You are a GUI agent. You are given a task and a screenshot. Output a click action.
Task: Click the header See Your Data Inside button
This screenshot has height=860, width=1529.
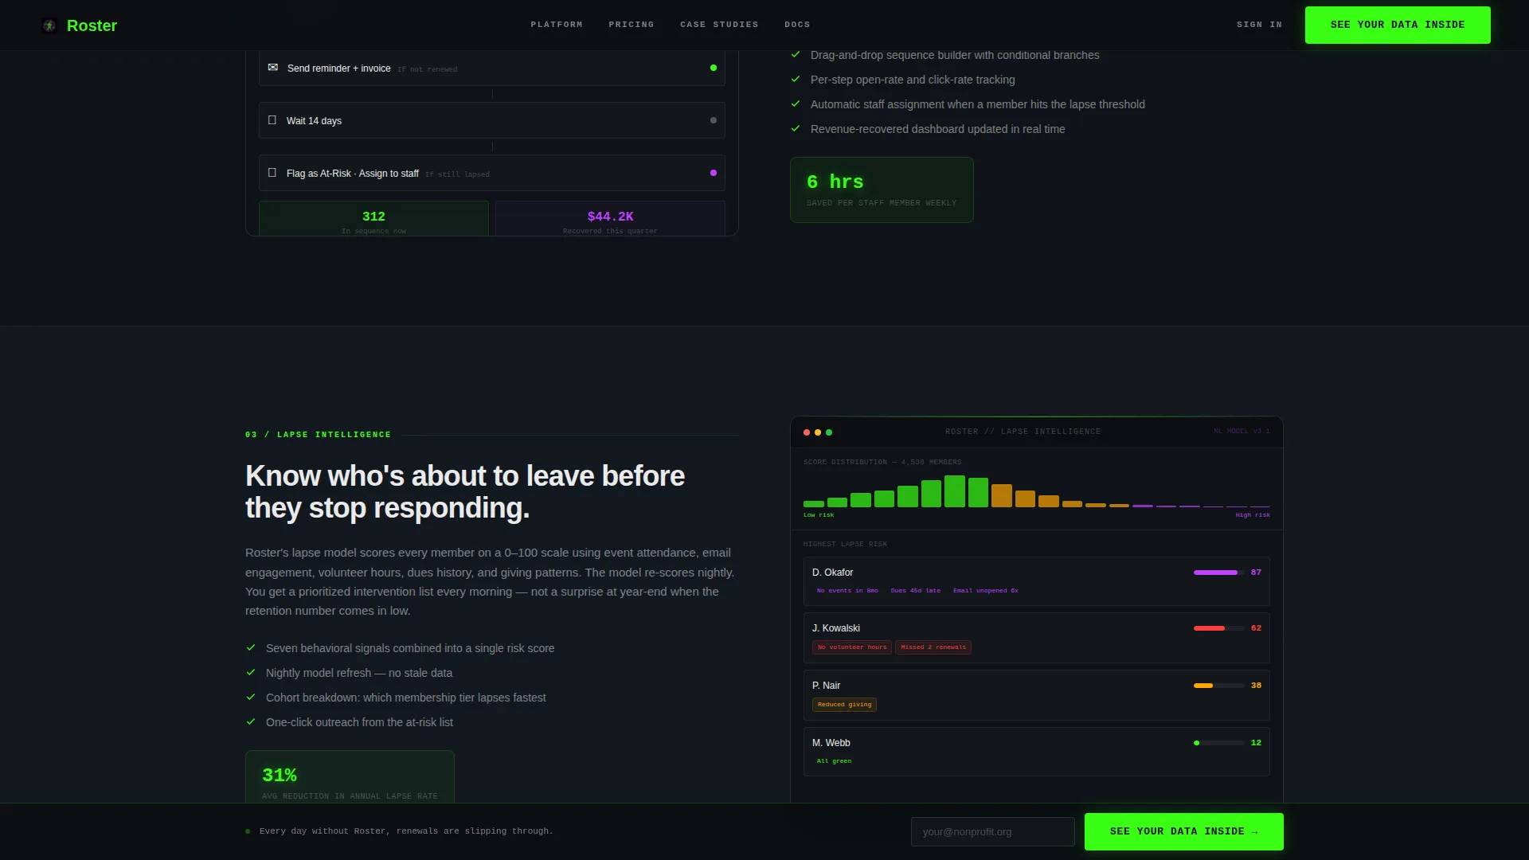point(1398,25)
